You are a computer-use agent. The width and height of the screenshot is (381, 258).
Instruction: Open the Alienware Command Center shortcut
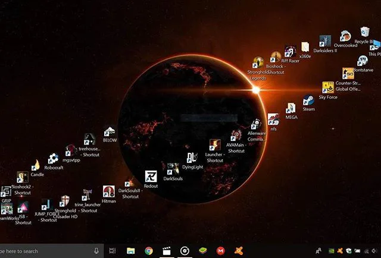click(x=256, y=124)
